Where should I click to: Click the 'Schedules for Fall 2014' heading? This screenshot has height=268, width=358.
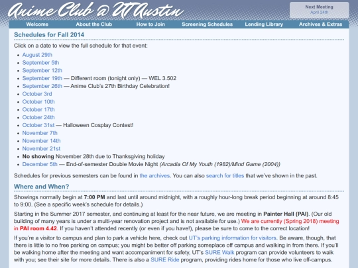(49, 34)
